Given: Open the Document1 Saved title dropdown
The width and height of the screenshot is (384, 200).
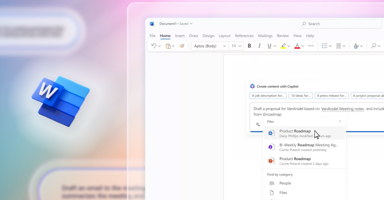Looking at the screenshot, I should (x=176, y=23).
